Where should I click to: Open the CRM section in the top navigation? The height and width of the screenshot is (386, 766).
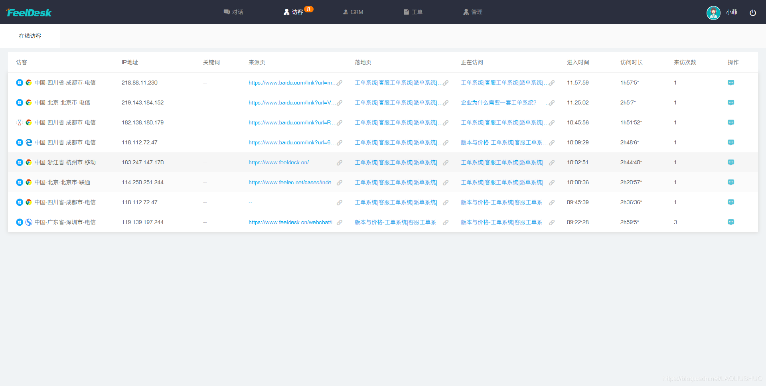click(x=353, y=12)
